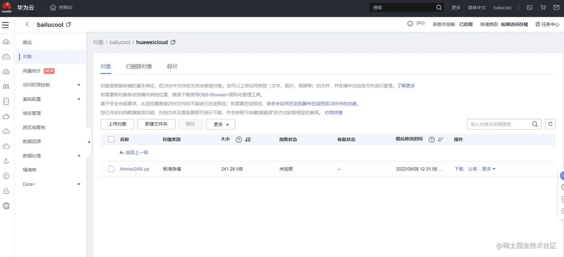Open the OBS Browser+ link
Image resolution: width=564 pixels, height=257 pixels.
(214, 95)
